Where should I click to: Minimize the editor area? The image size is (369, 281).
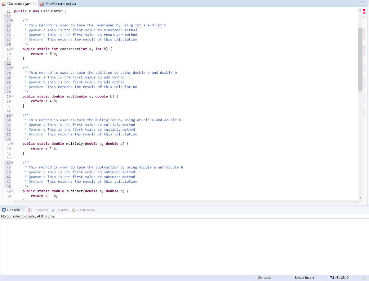tap(356, 3)
